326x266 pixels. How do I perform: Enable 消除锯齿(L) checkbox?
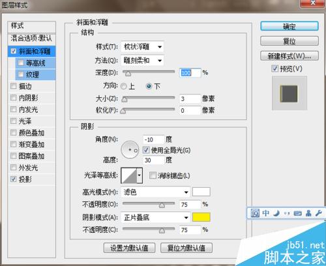(153, 175)
